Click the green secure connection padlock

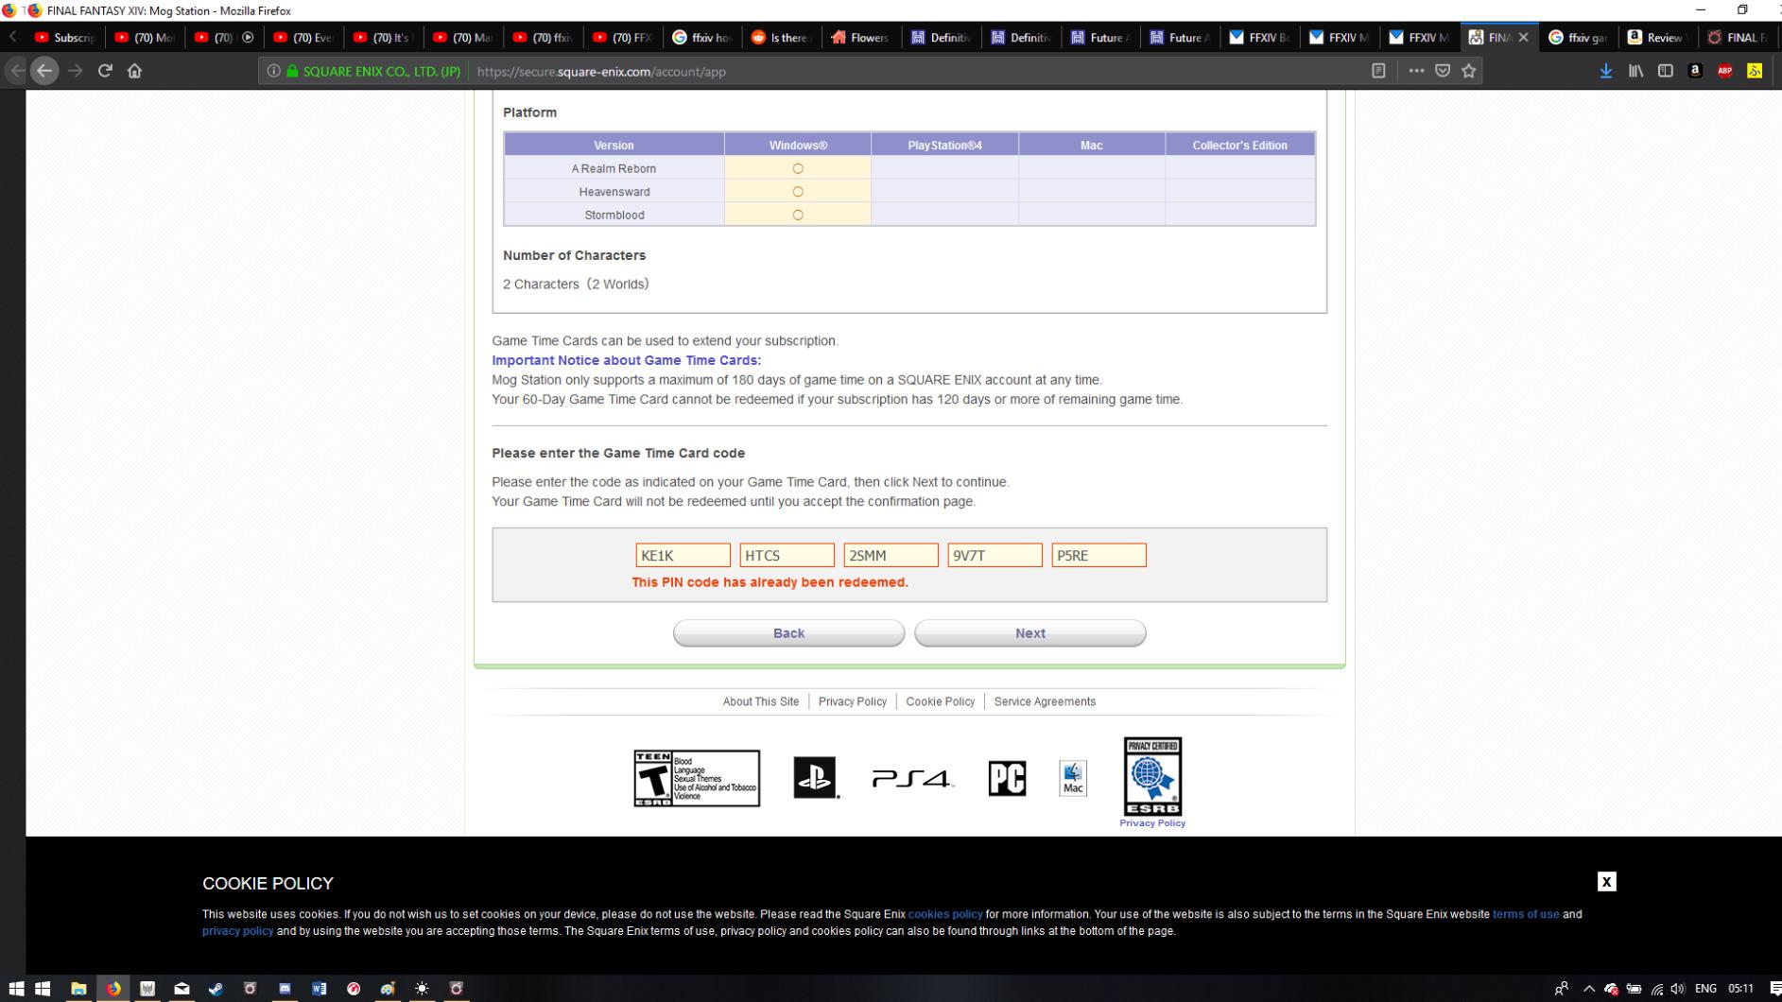click(x=292, y=71)
